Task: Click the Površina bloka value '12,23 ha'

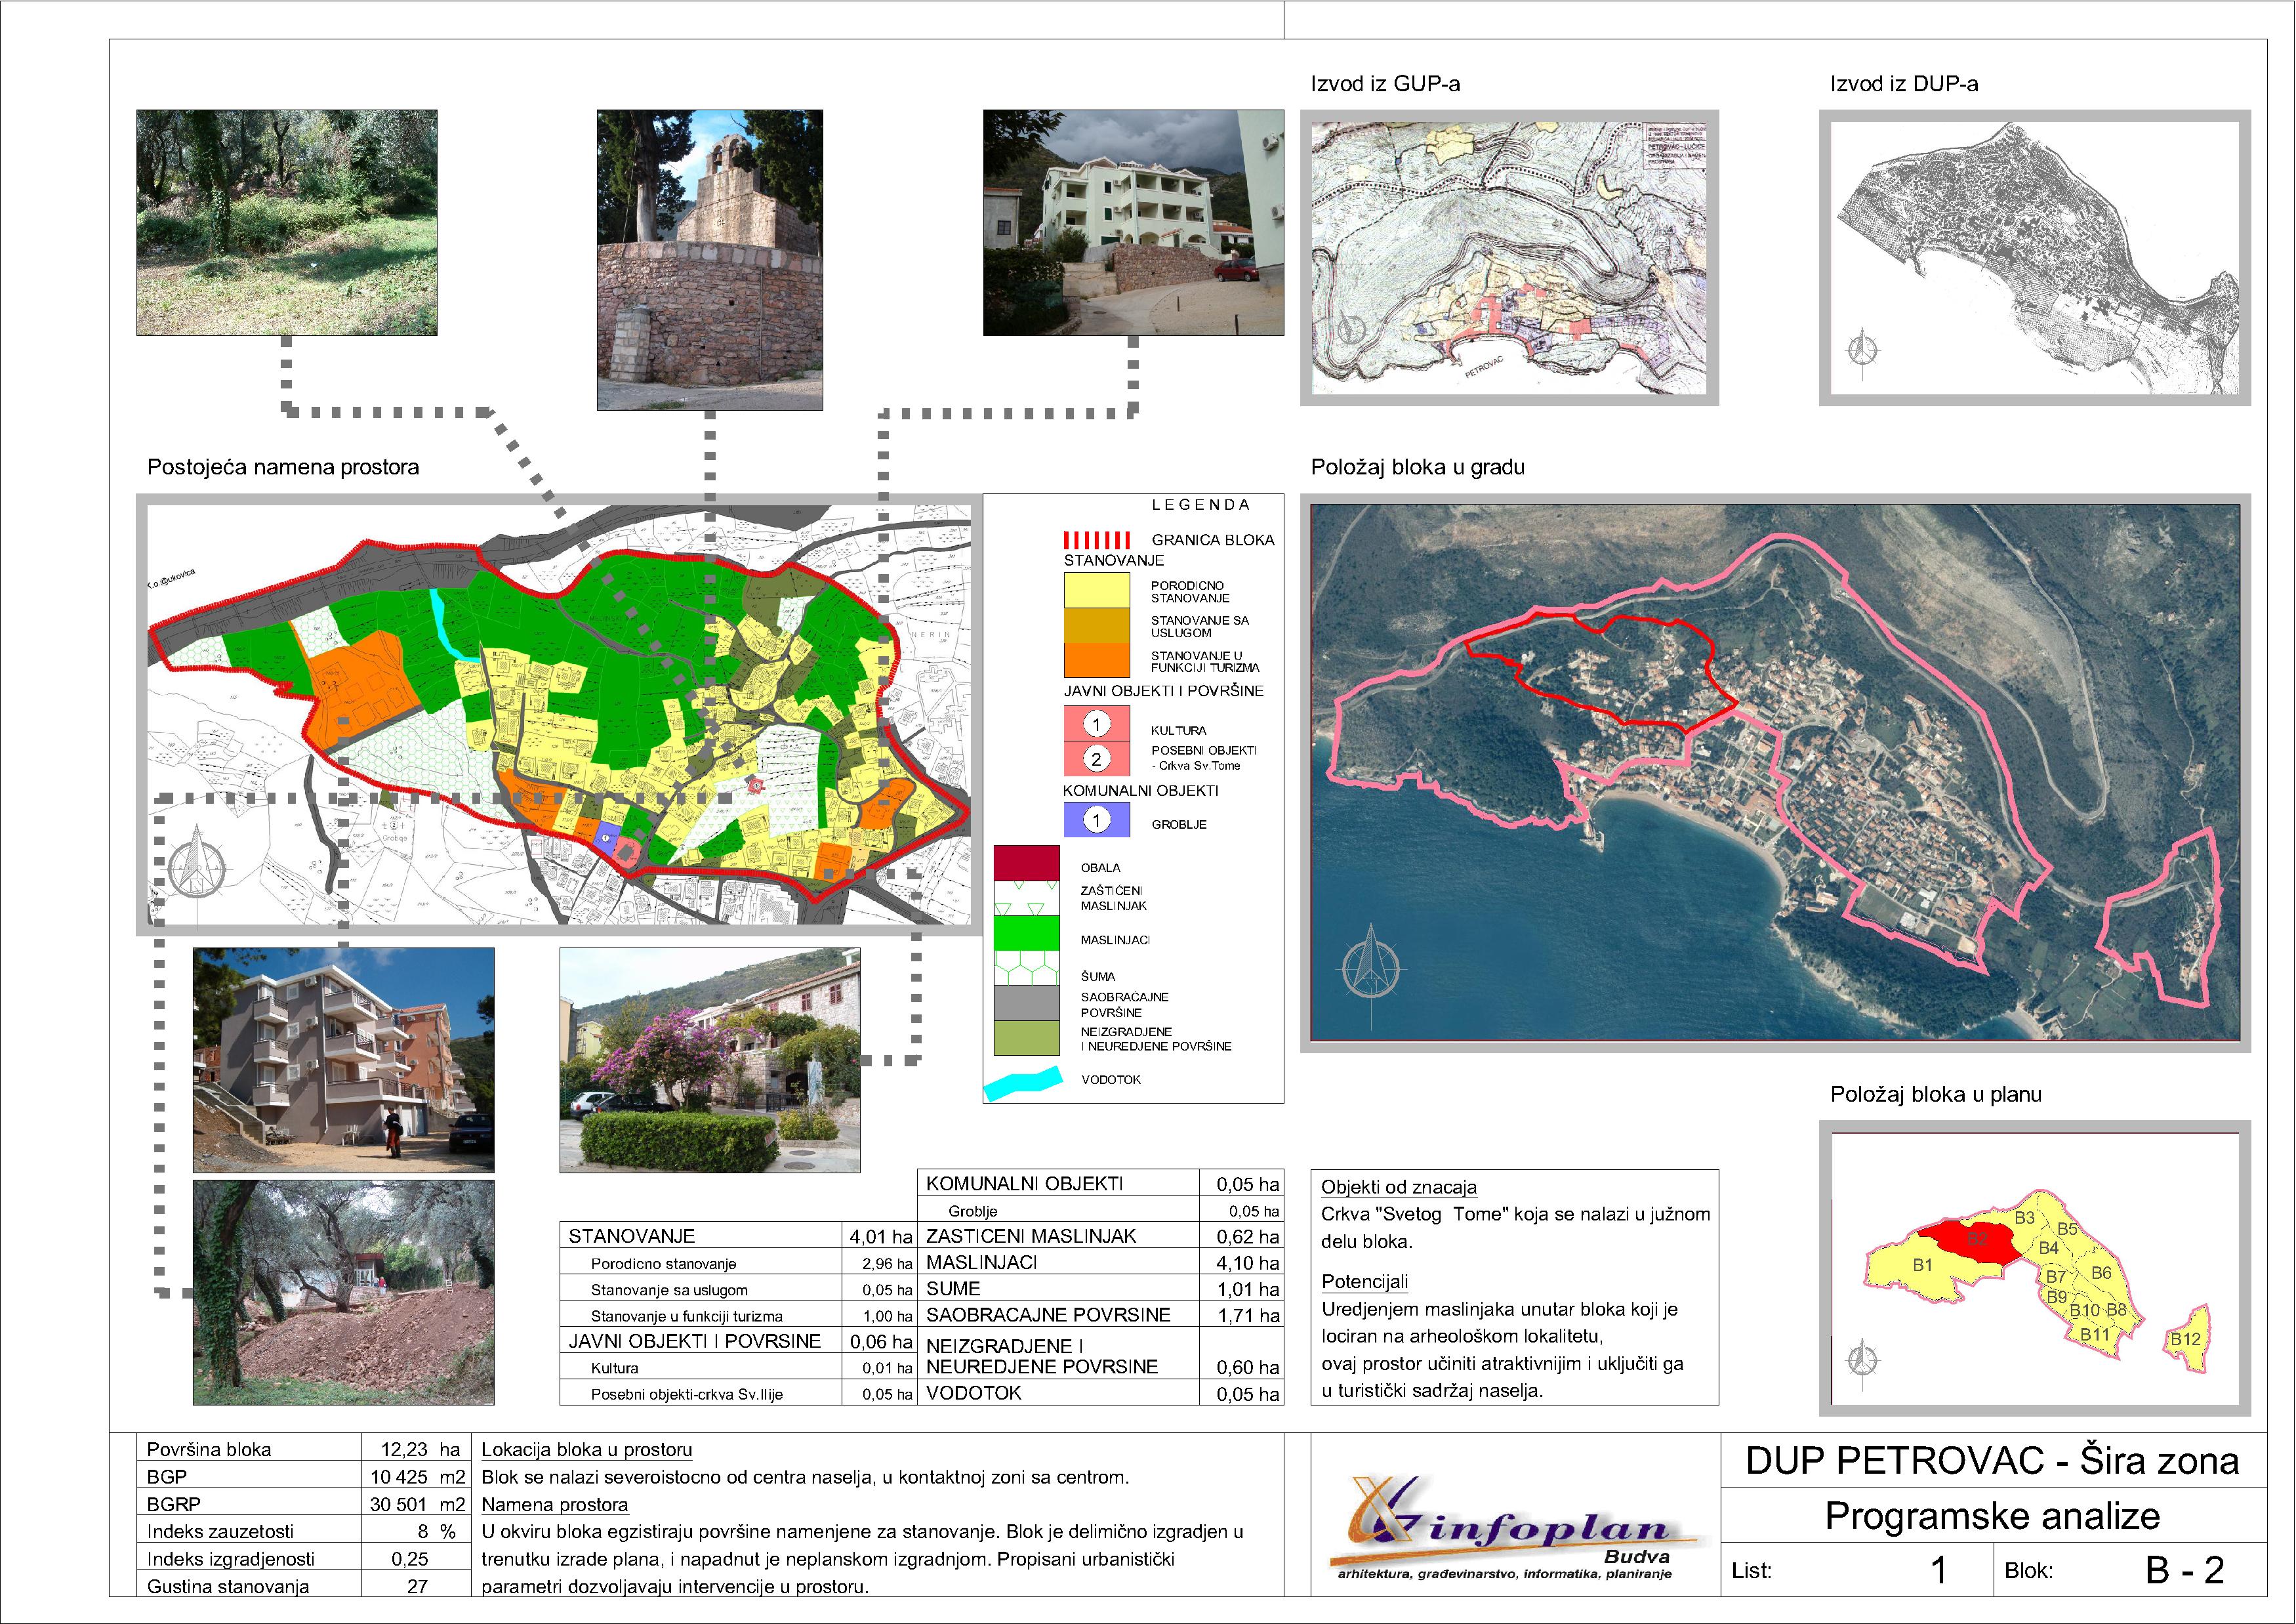Action: (x=420, y=1449)
